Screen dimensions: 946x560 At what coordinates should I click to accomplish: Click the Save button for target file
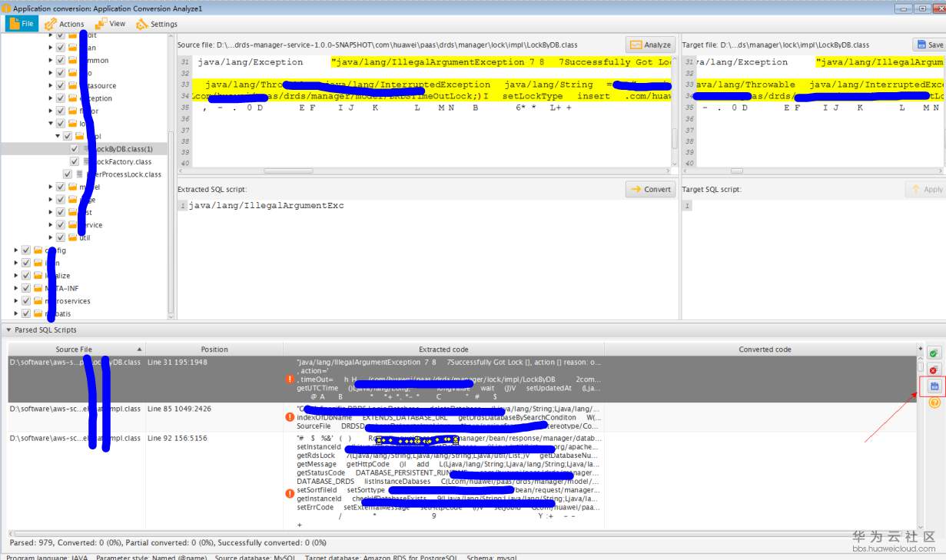click(x=929, y=45)
